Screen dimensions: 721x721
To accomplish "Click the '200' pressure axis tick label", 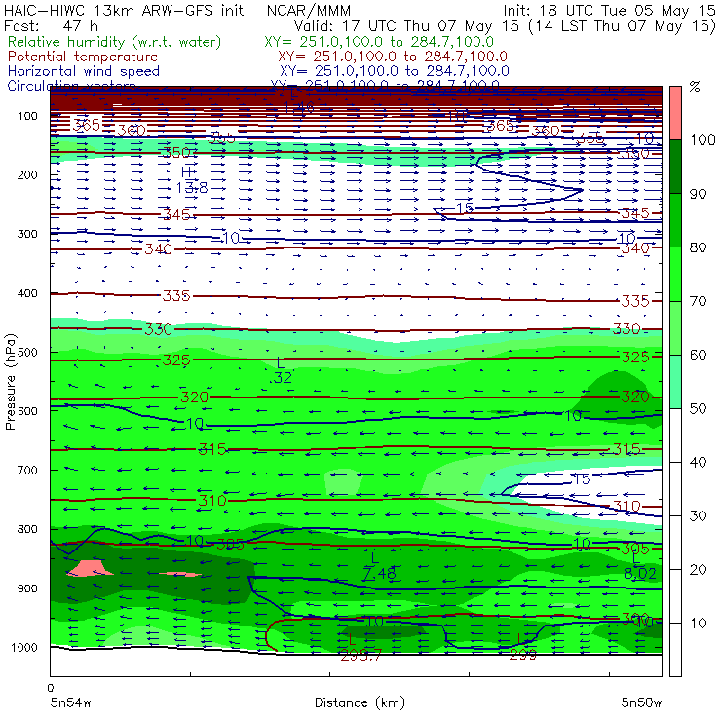I will [27, 174].
